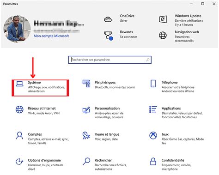Click Dernière vérification il y a 4 heures
The image size is (219, 175).
coord(189,23)
